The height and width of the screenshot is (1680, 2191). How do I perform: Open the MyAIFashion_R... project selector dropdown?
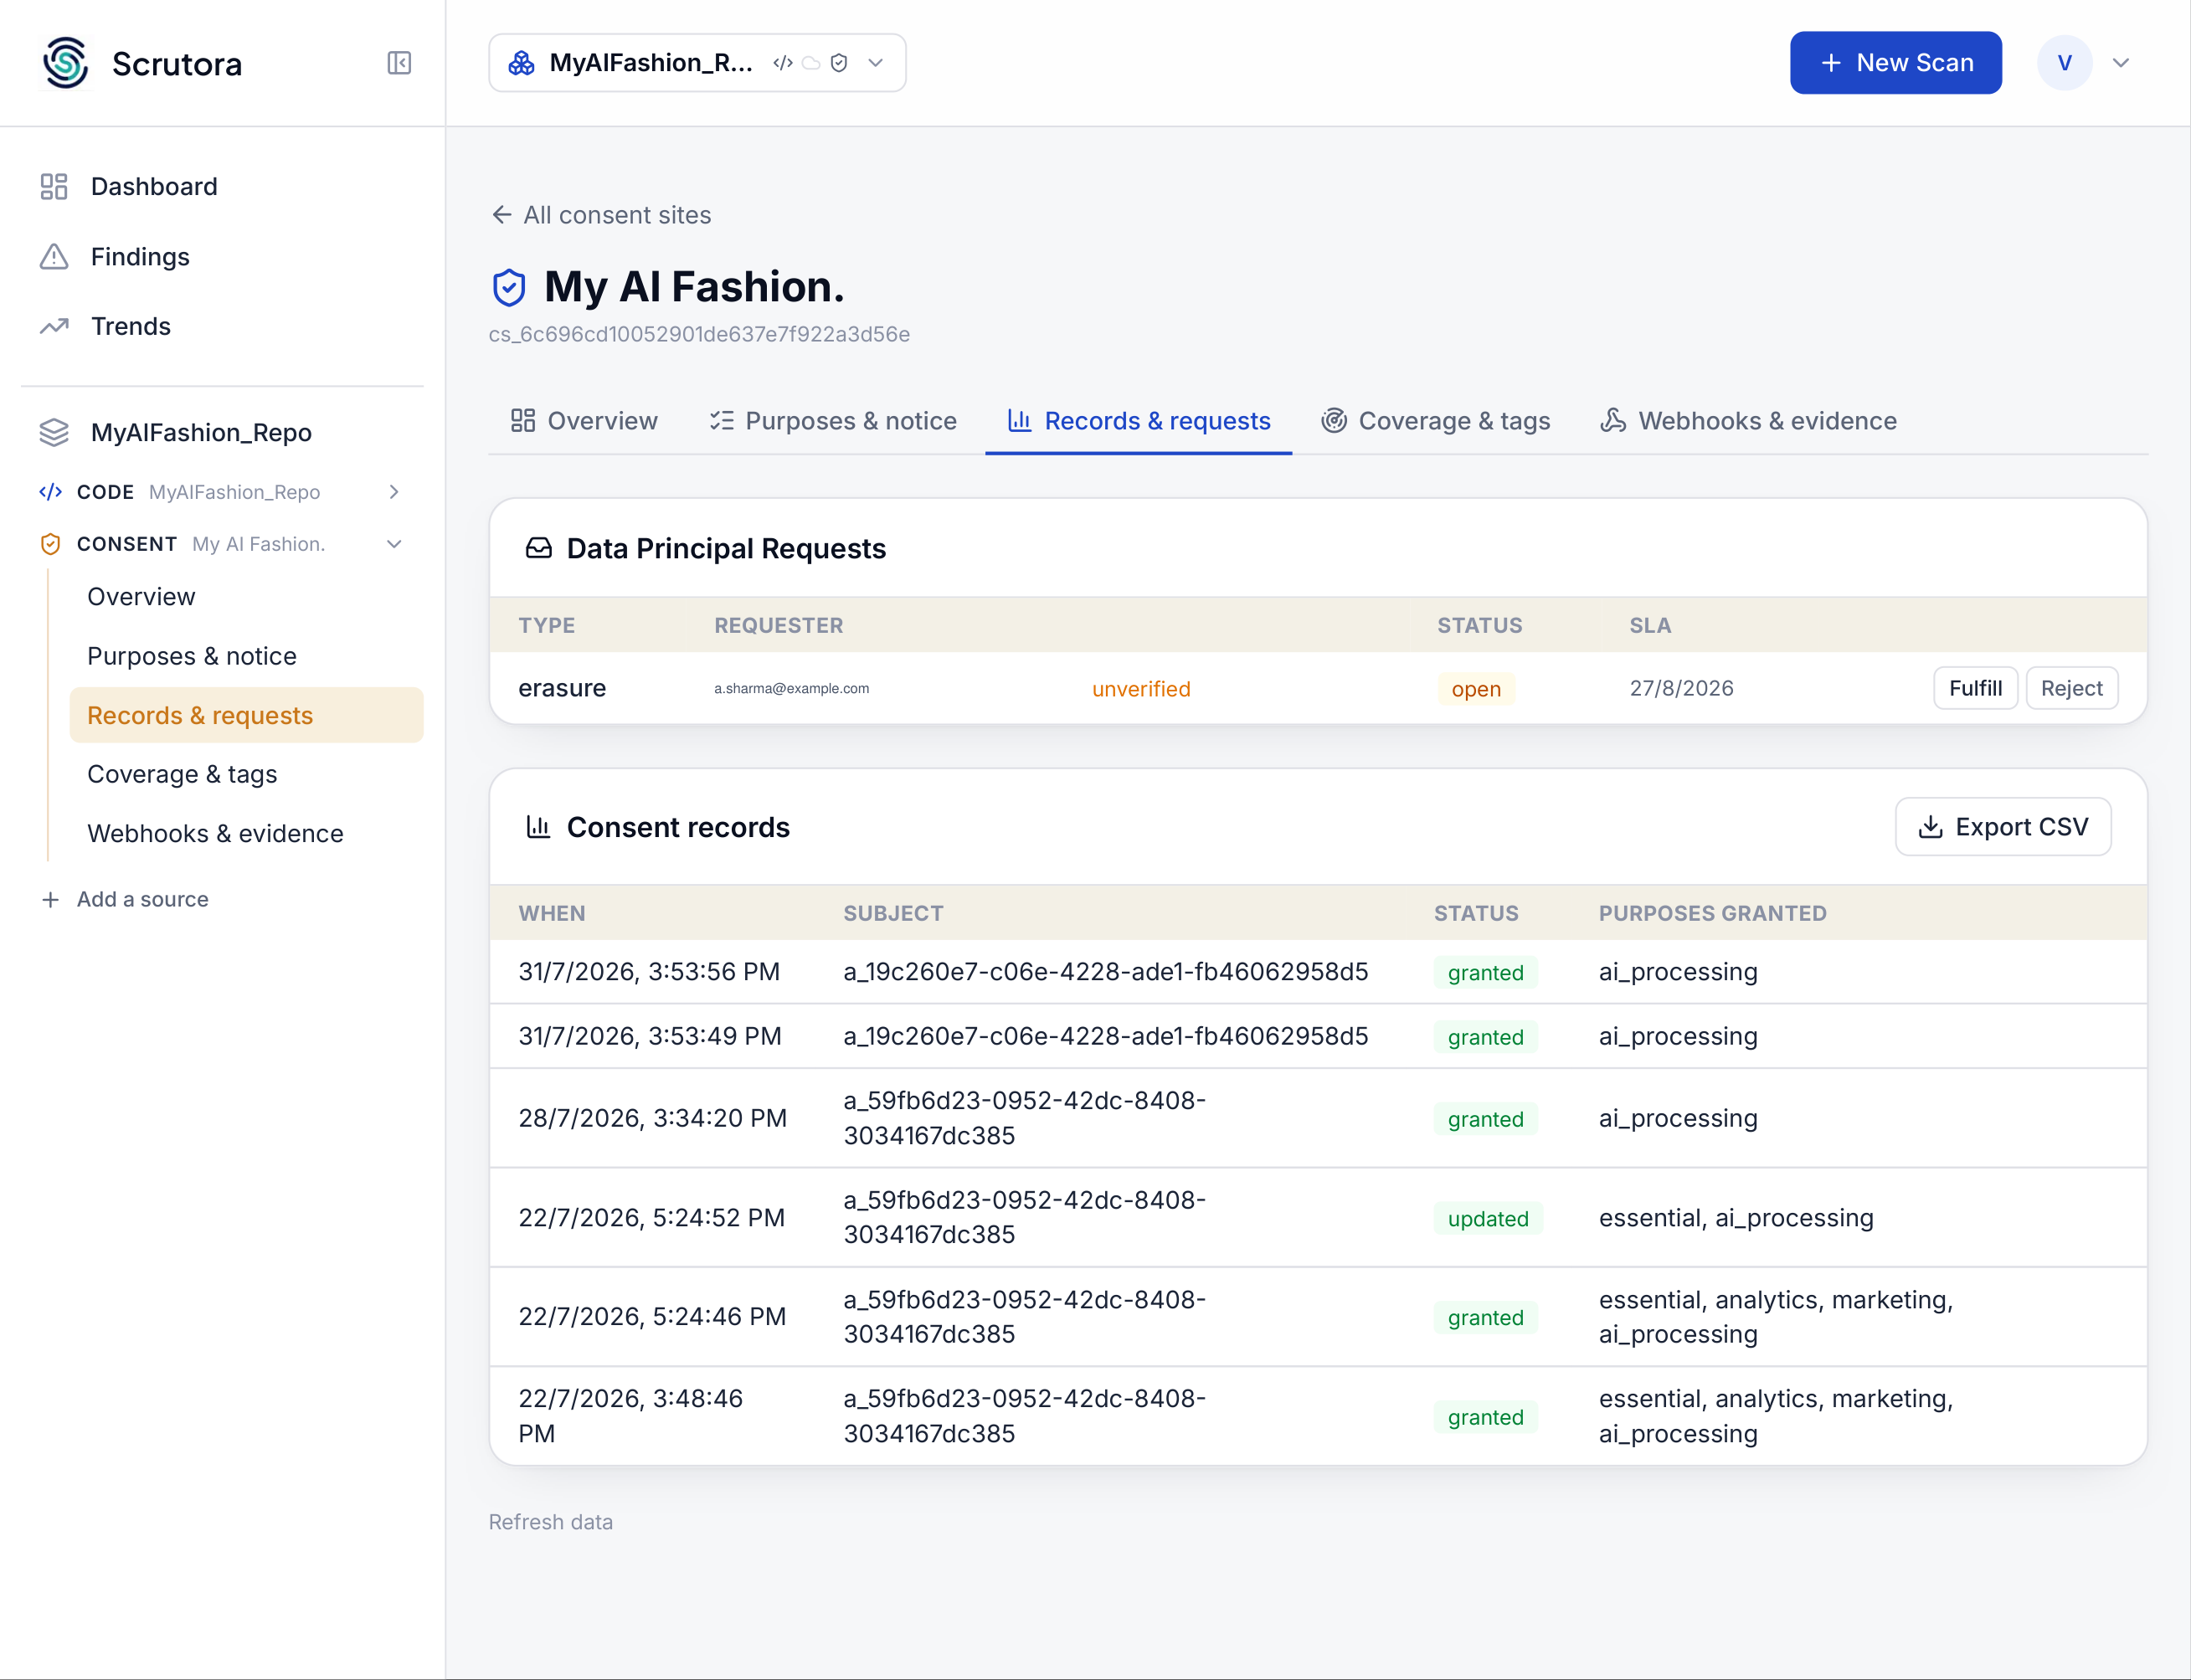coord(697,63)
